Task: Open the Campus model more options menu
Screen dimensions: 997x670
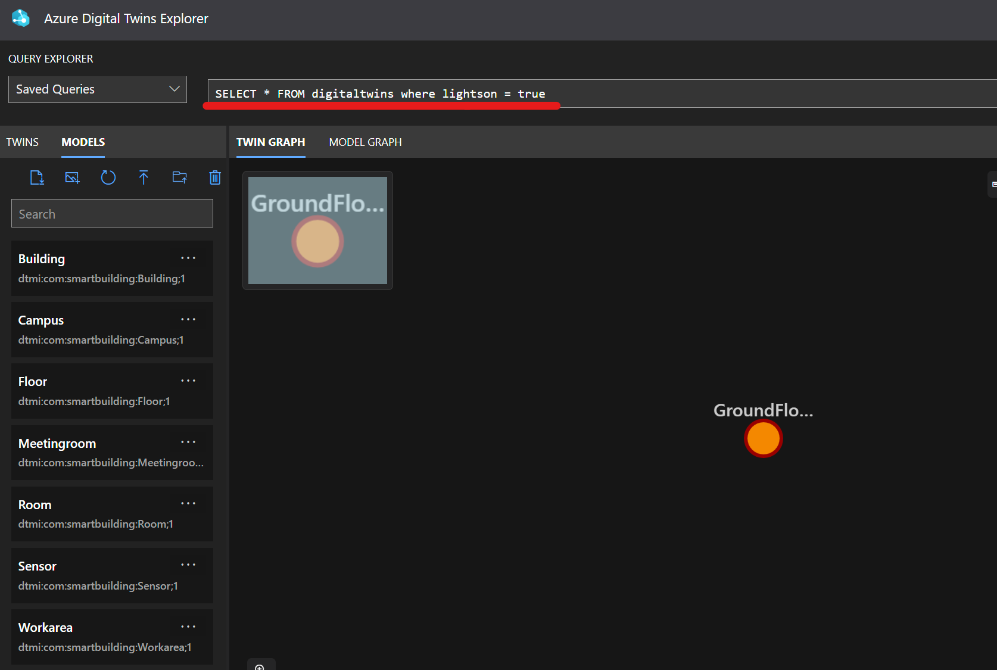Action: [188, 319]
